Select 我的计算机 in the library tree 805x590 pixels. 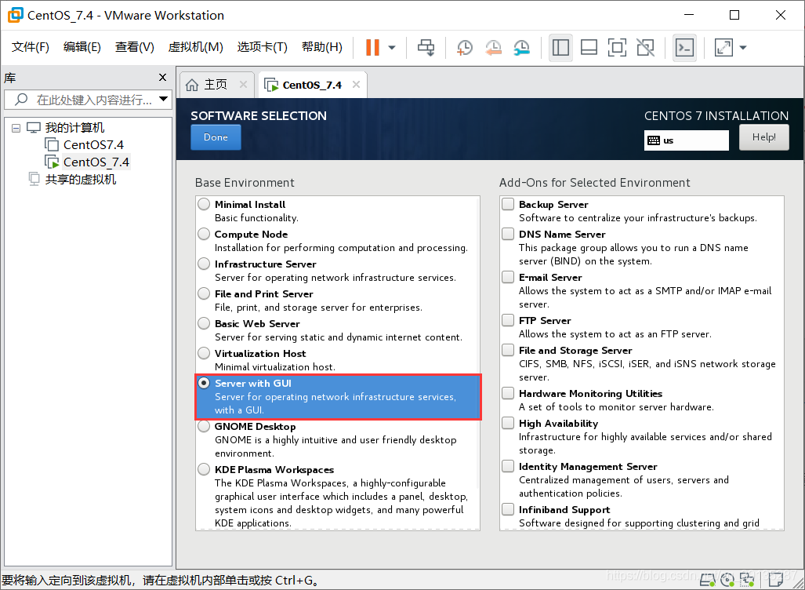74,127
